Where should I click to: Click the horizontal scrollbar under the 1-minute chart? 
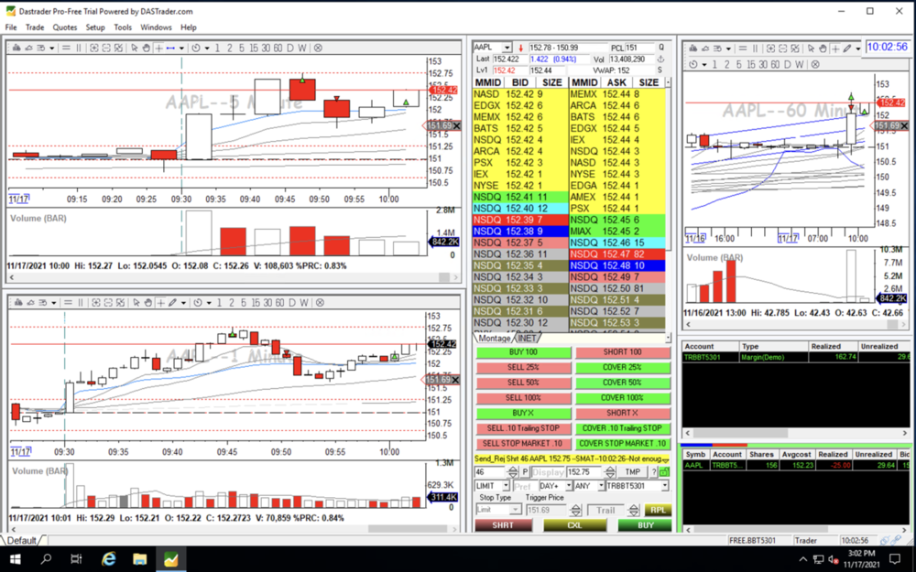(x=229, y=529)
